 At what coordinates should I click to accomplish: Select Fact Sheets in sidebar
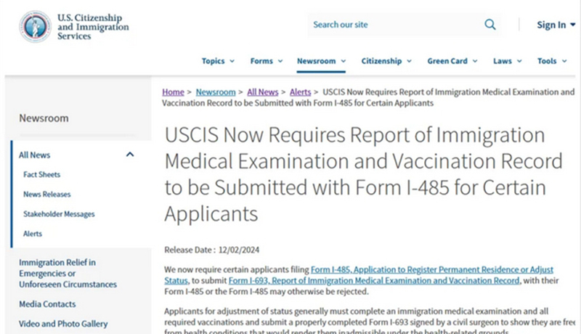coord(41,175)
